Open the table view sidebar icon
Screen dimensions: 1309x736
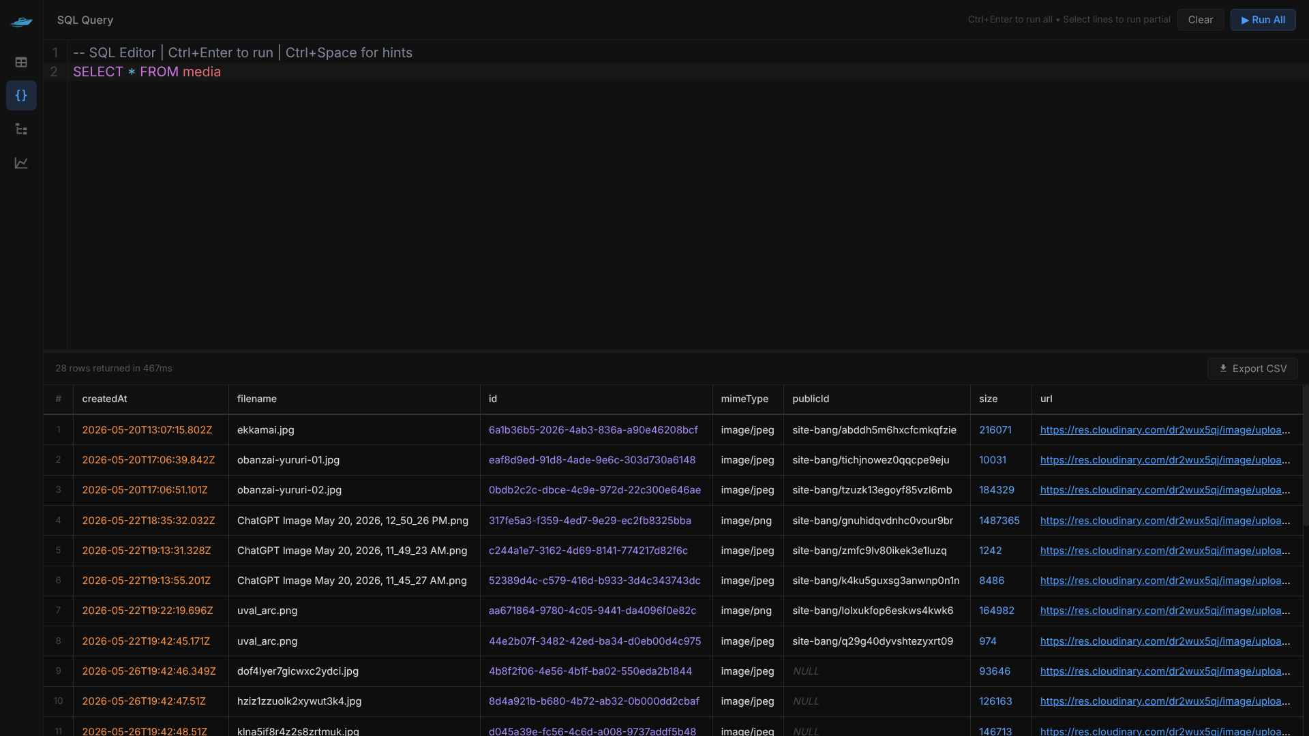pyautogui.click(x=21, y=62)
